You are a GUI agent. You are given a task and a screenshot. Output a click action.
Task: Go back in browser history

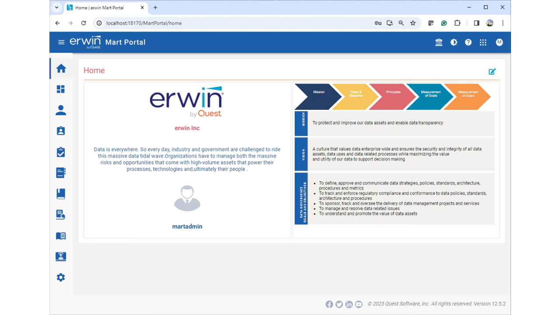(57, 23)
